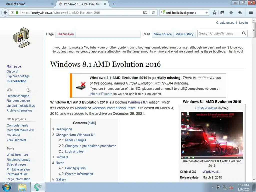Toggle Reader View icon in address bar
Viewport: 256px width, 192px height.
[145, 12]
